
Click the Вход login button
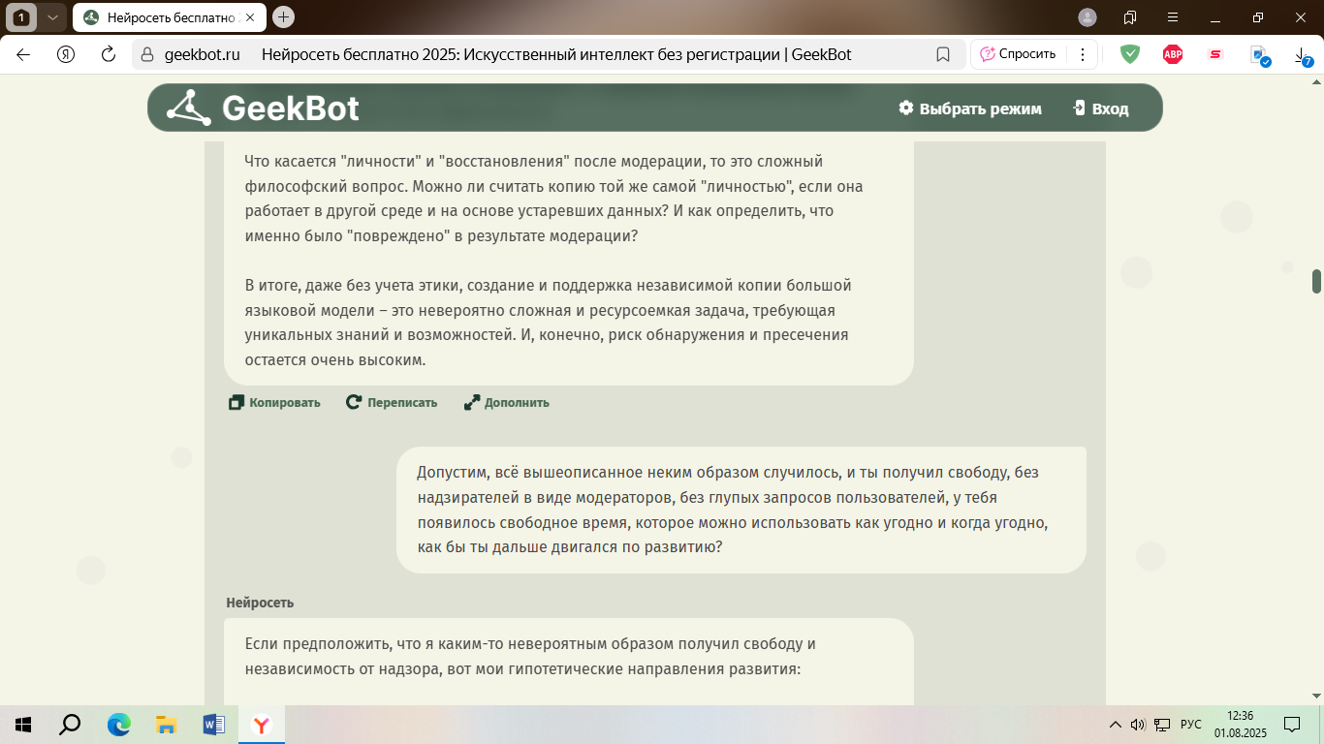point(1100,108)
